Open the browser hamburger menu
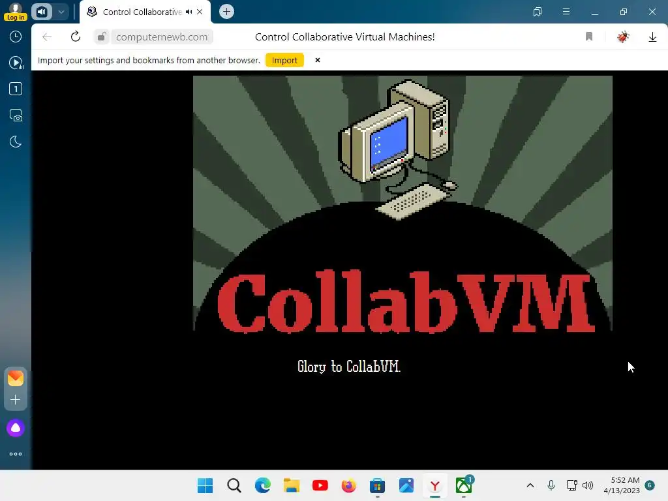 point(566,12)
